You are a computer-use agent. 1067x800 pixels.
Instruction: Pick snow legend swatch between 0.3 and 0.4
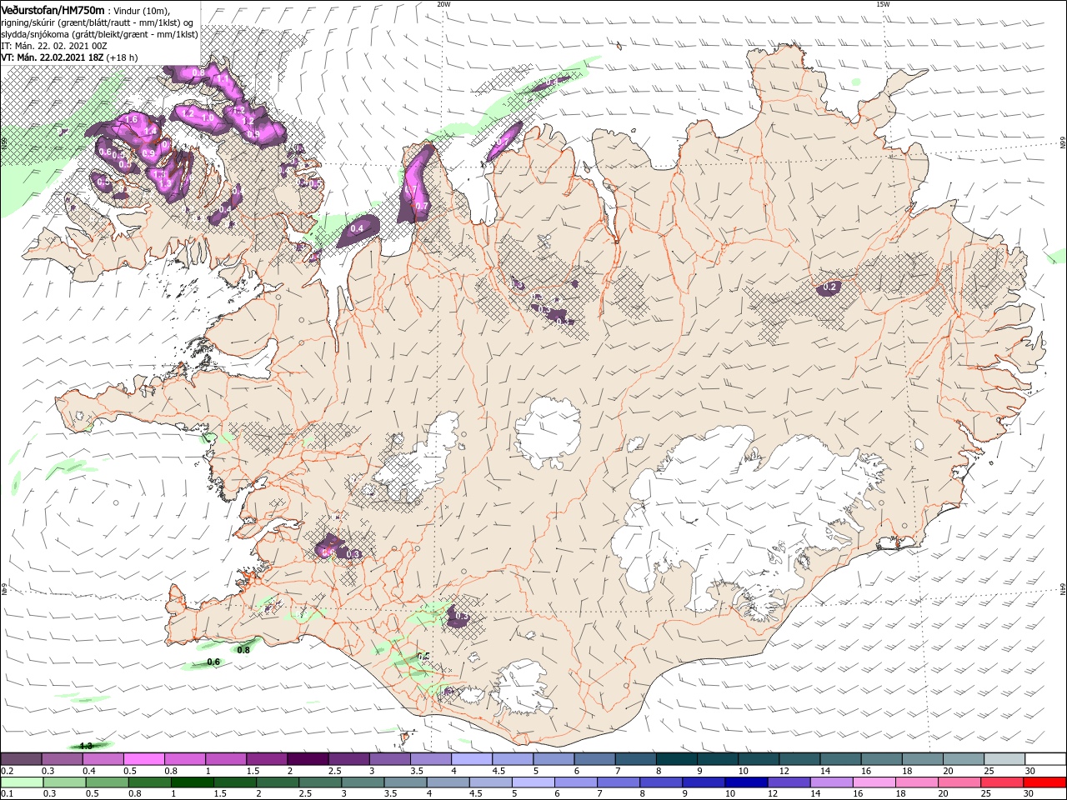tap(63, 759)
